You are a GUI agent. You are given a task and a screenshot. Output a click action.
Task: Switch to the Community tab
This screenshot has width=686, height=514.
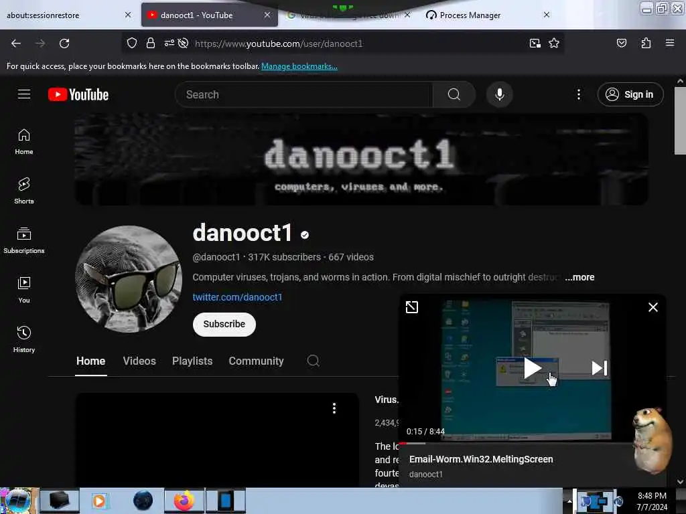256,361
